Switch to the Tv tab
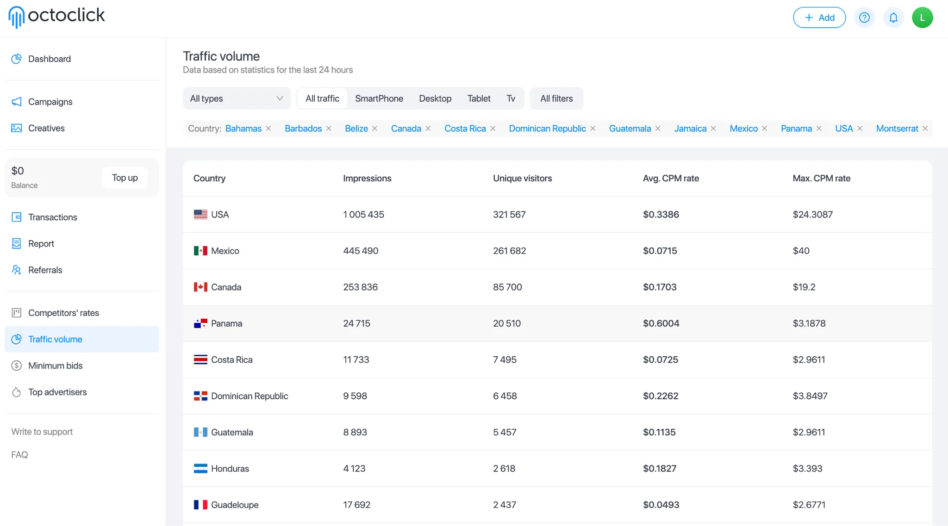 click(511, 99)
